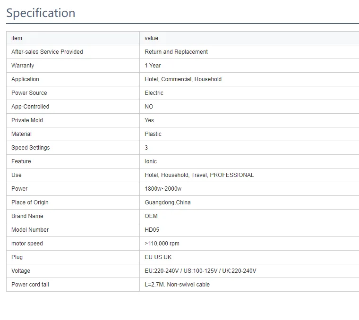Screen dimensions: 359x320
Task: Click the '1800w~2000w' power value
Action: coord(163,189)
